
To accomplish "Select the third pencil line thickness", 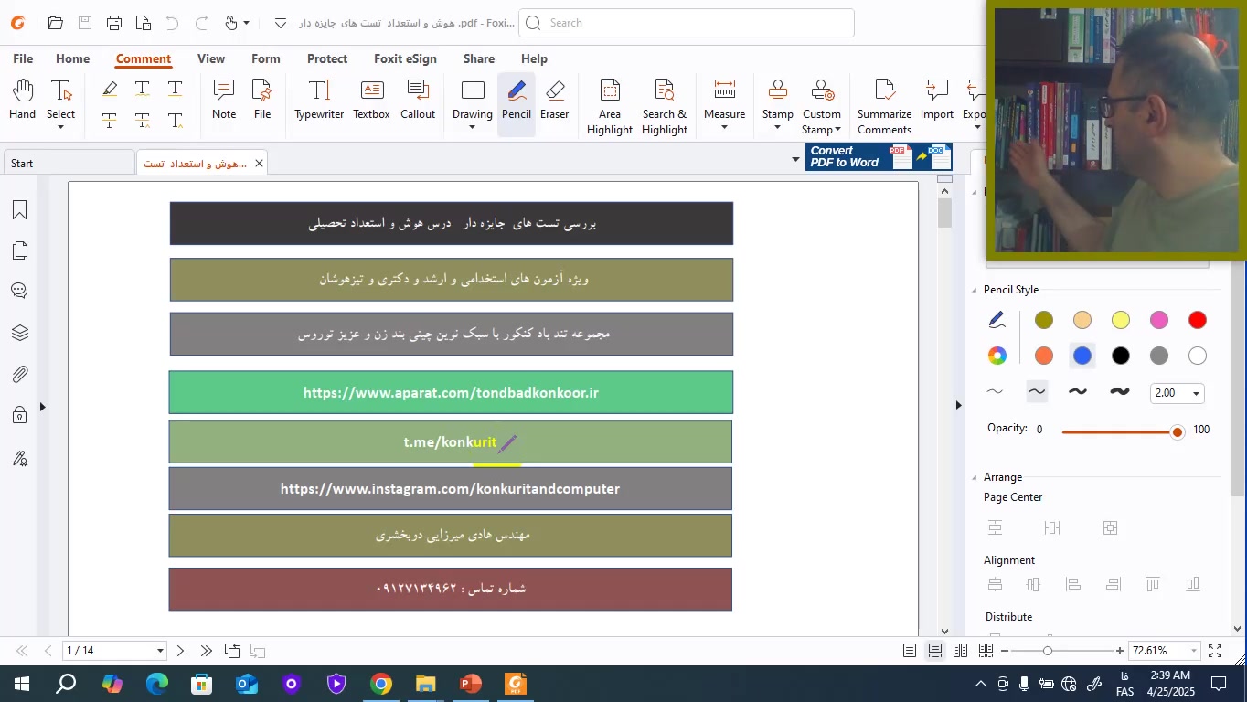I will point(1078,392).
